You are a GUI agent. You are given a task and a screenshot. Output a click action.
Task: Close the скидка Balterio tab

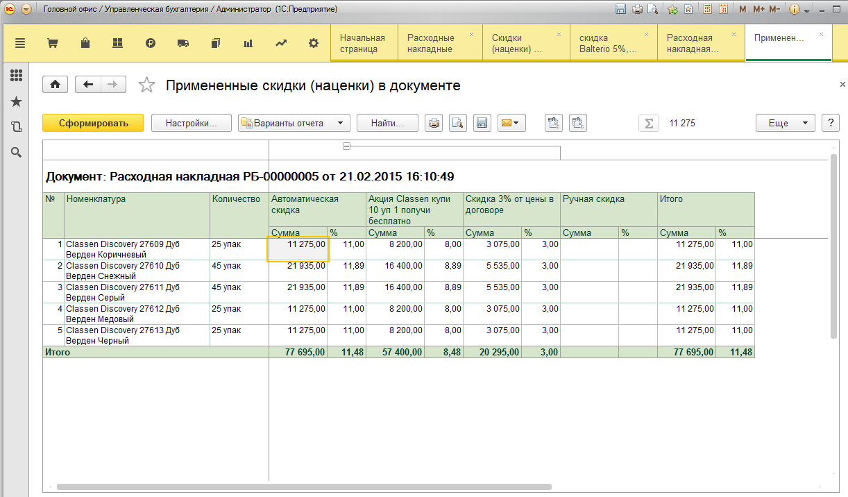coord(647,34)
